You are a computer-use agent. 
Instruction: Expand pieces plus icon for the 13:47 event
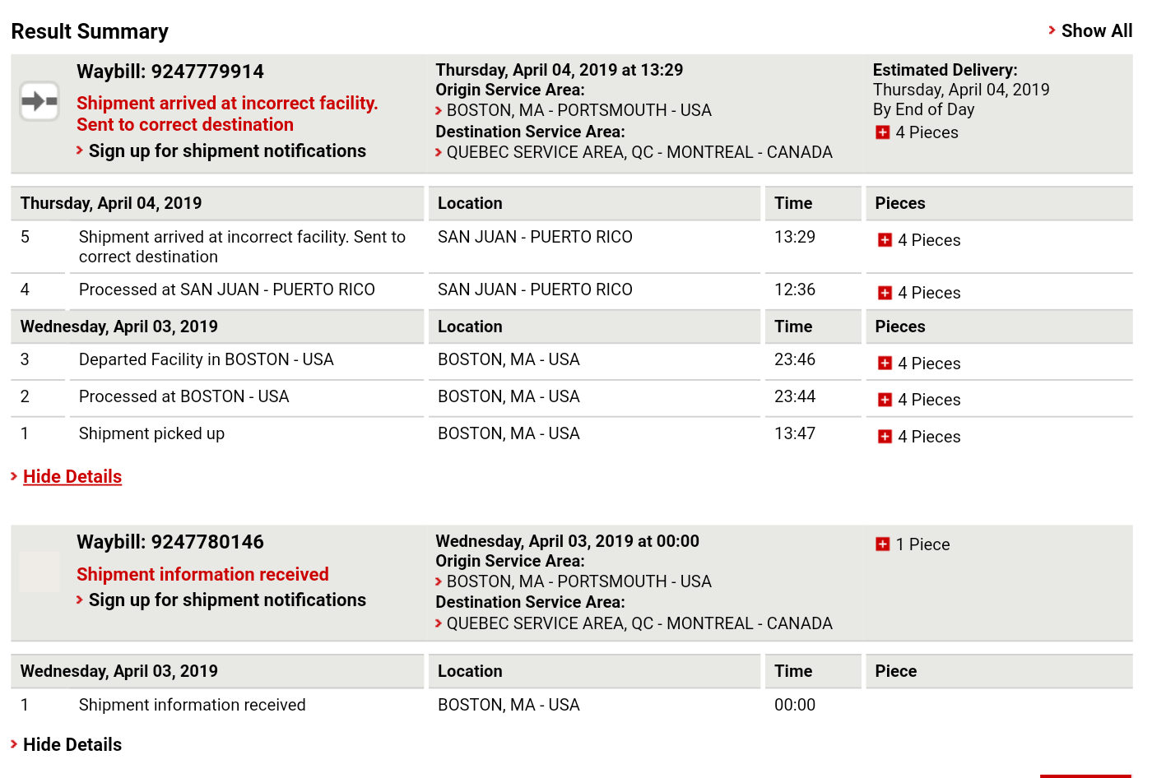pyautogui.click(x=885, y=437)
